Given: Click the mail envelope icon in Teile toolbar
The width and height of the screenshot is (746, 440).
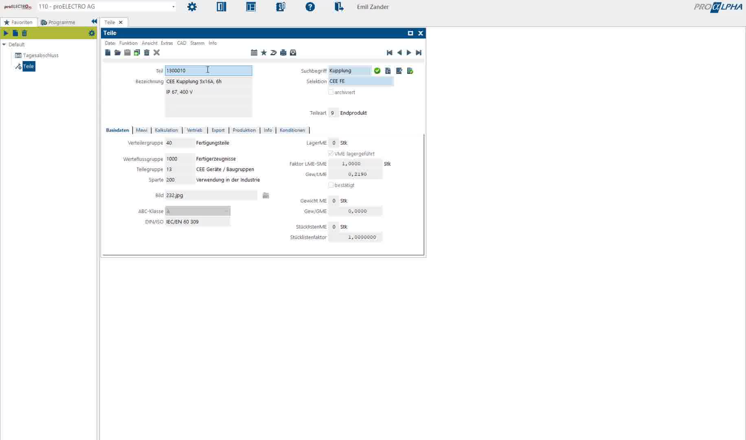Looking at the screenshot, I should [293, 53].
